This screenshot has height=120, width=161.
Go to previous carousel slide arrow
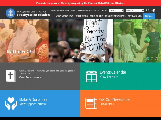coord(4,40)
